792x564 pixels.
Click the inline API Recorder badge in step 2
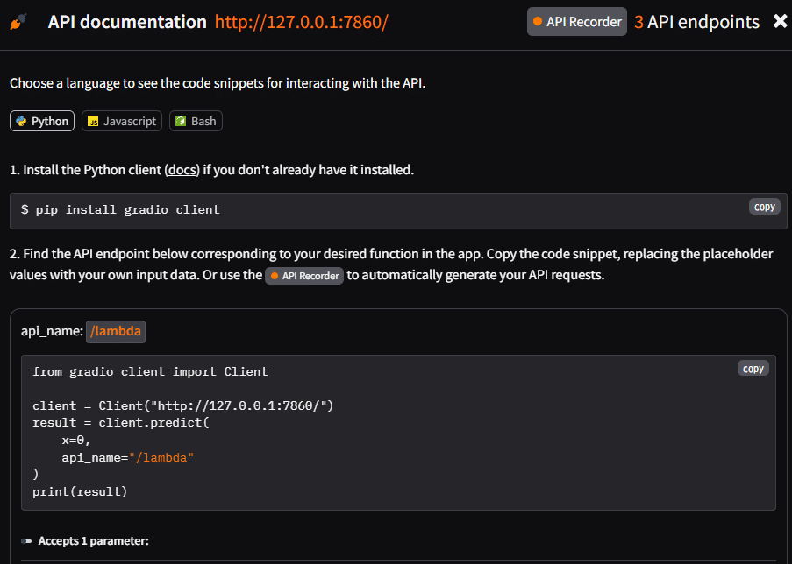pos(304,276)
